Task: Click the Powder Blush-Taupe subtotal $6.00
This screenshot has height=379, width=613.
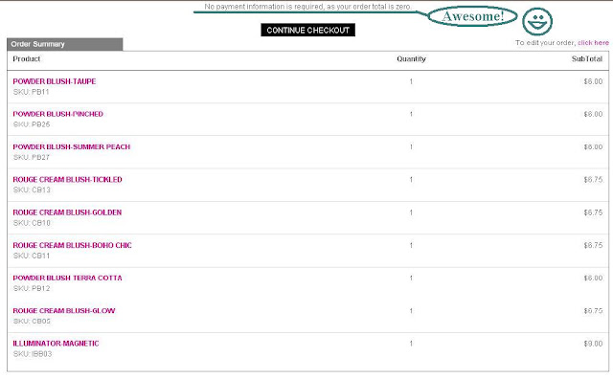Action: (593, 81)
